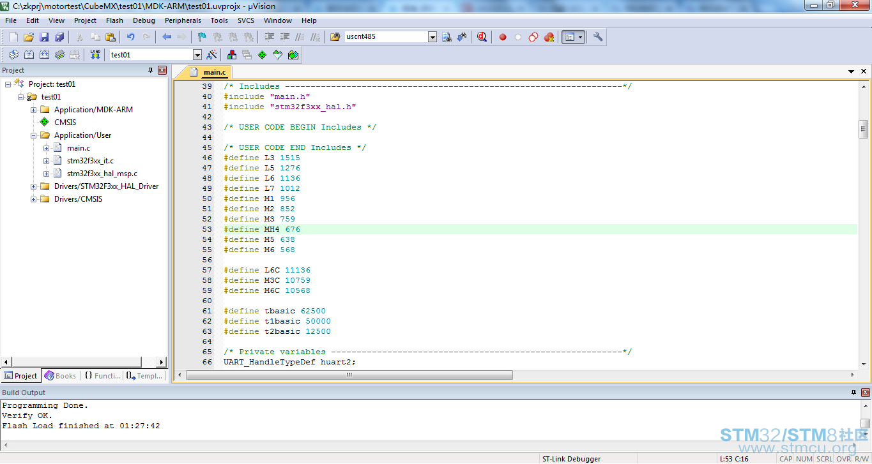This screenshot has height=464, width=872.
Task: Expand the Drivers/STM32F3xx_HAL_Driver folder
Action: click(34, 186)
